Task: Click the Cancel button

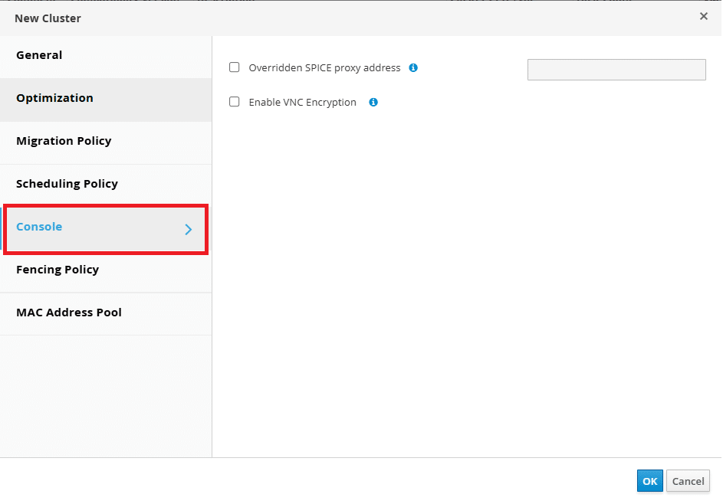Action: coord(688,481)
